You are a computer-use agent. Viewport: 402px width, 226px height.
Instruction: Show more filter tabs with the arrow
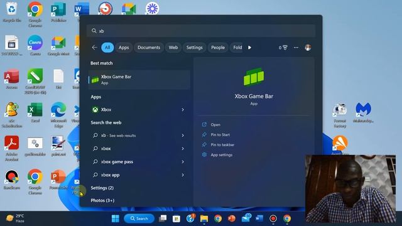pos(250,48)
